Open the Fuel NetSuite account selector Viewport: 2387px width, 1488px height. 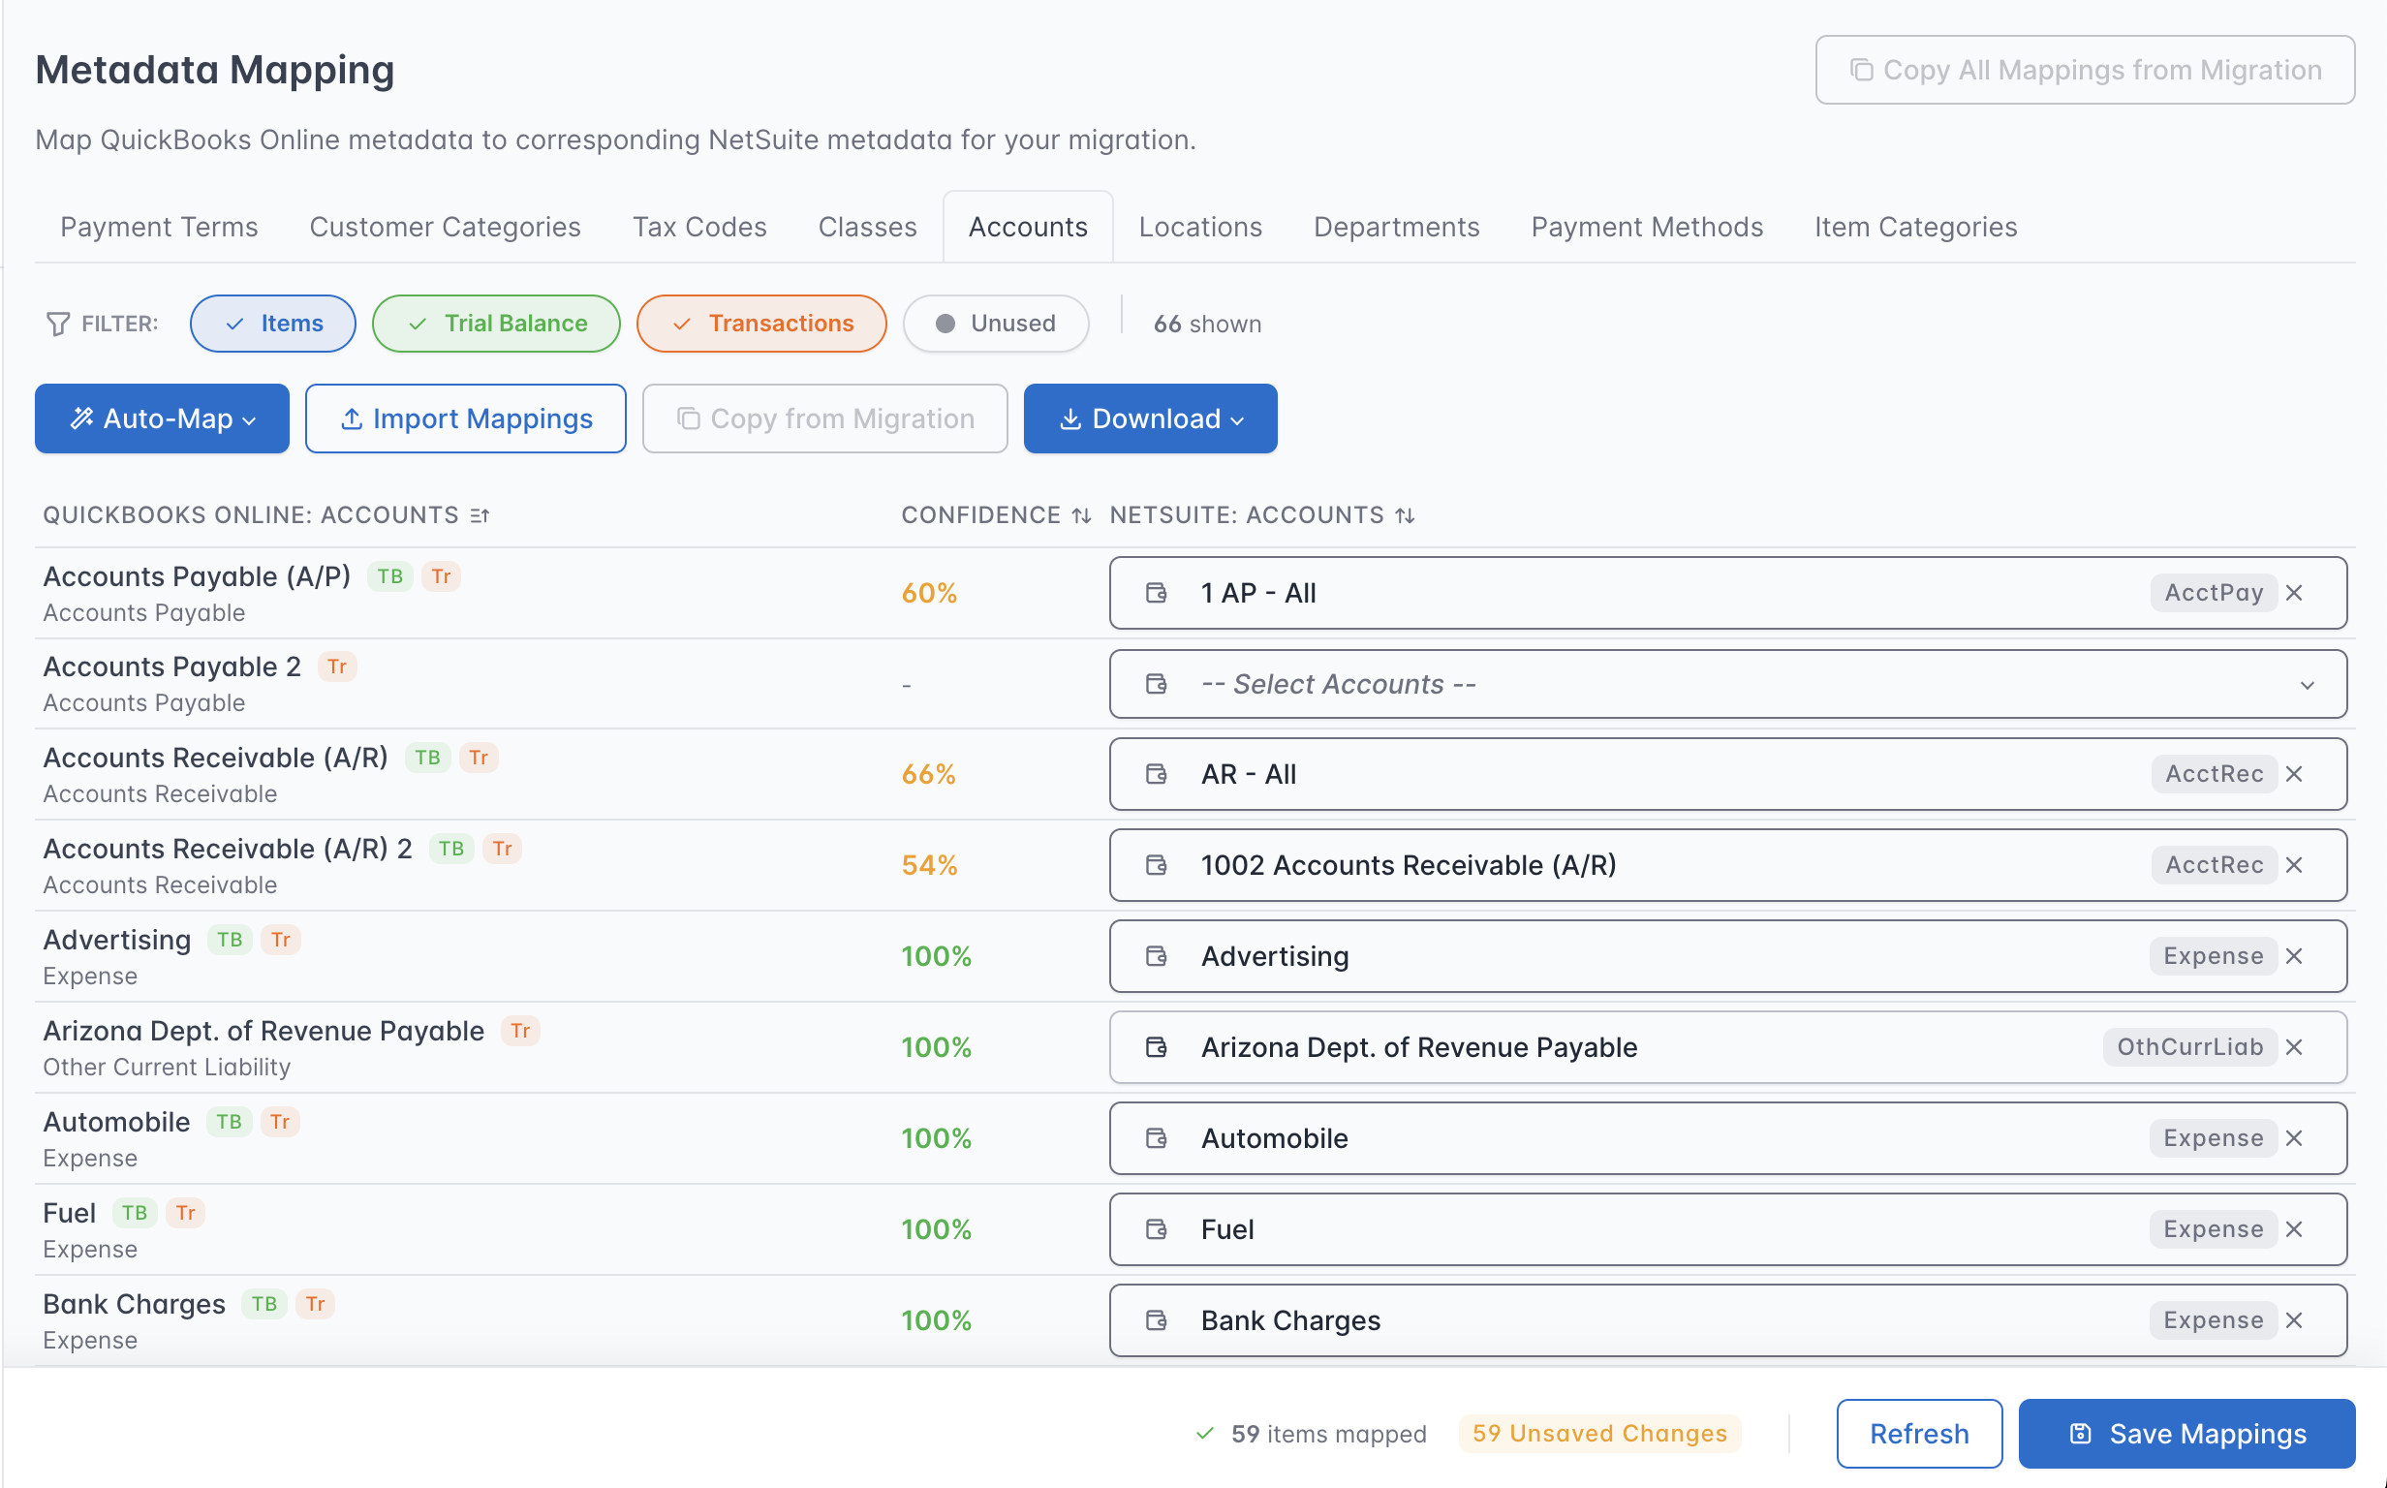pyautogui.click(x=1728, y=1229)
